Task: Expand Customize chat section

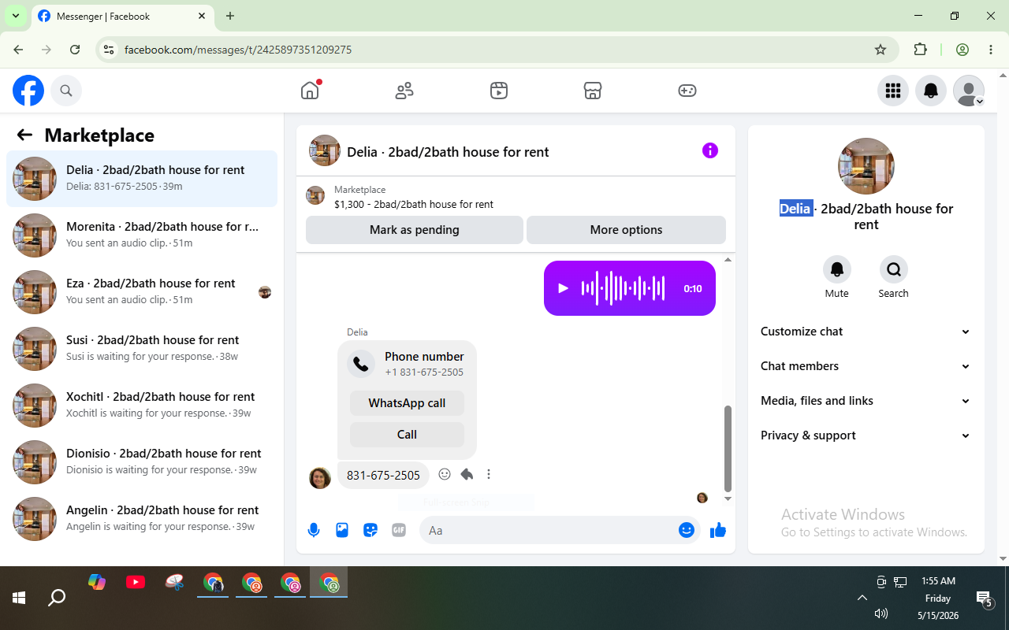Action: pos(866,332)
